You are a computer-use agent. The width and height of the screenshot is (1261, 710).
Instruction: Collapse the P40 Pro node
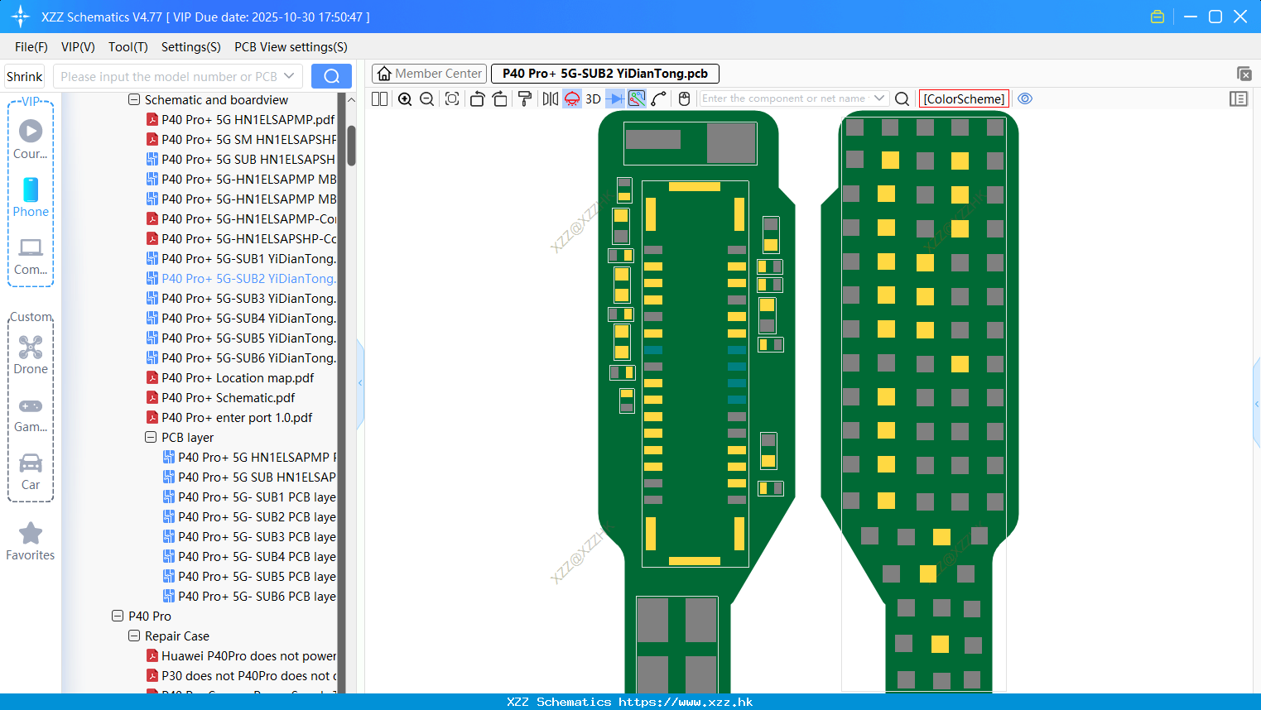(118, 616)
